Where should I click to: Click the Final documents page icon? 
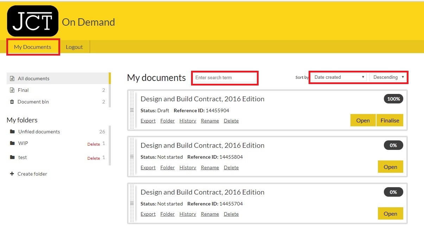[12, 90]
